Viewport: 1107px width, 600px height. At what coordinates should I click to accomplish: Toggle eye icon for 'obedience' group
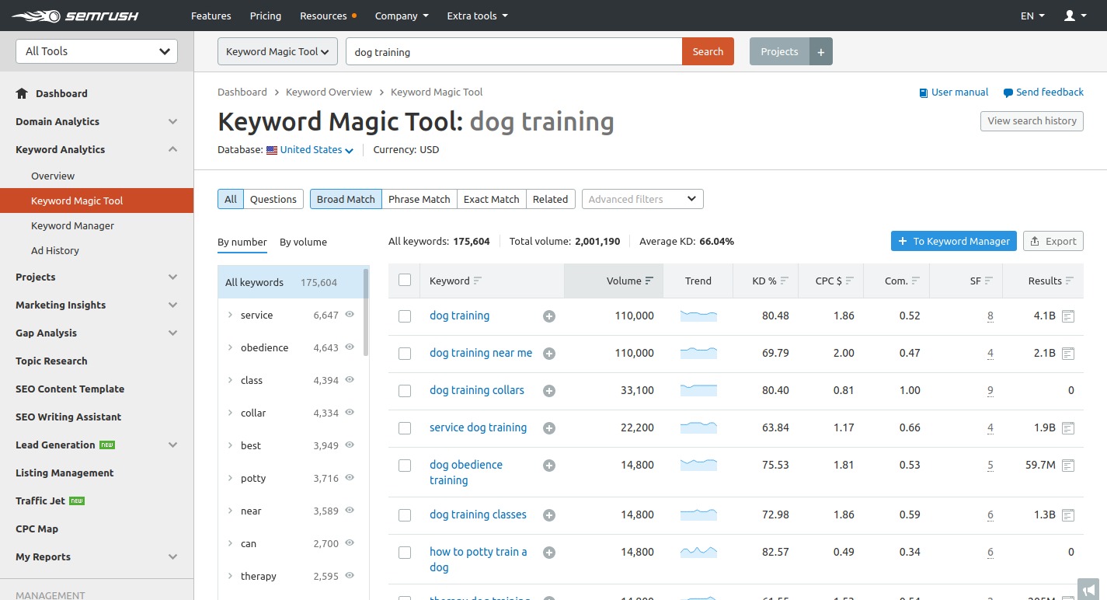350,347
